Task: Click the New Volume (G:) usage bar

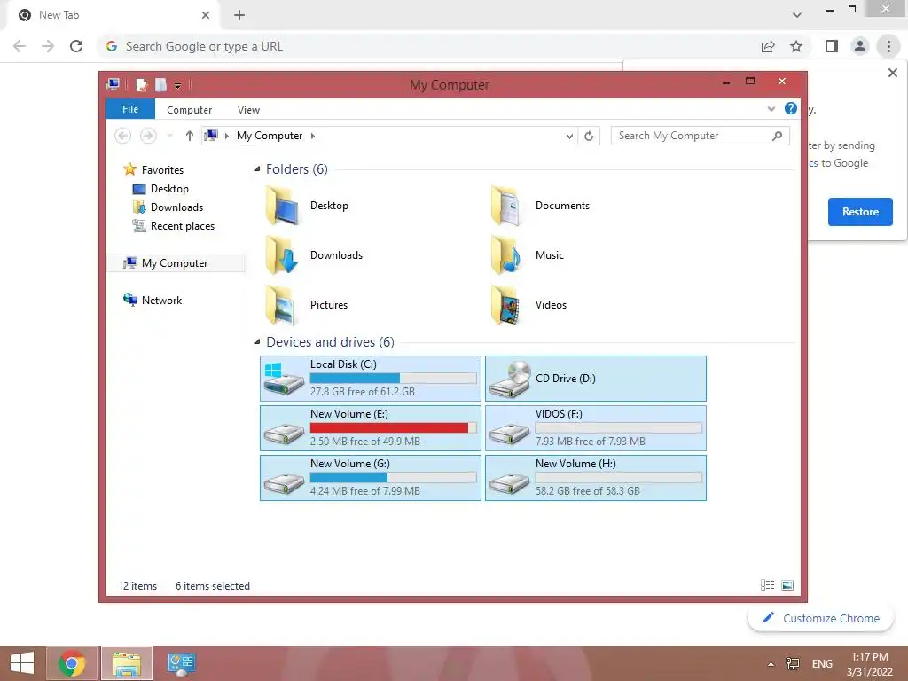Action: point(393,478)
